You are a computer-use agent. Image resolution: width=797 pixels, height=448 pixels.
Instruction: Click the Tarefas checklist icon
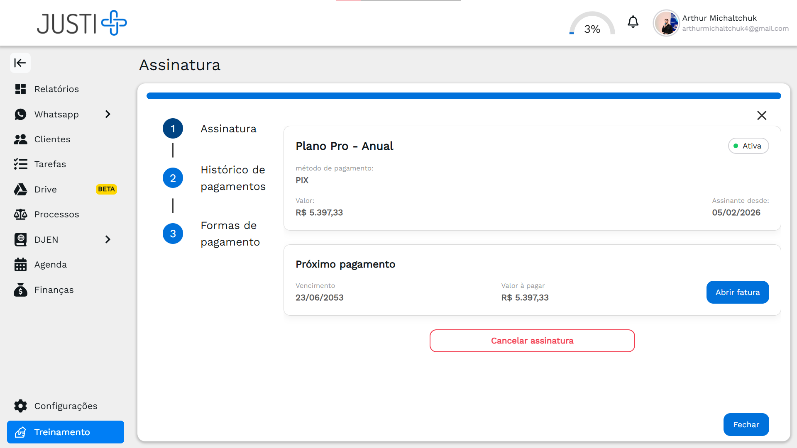[x=21, y=164]
